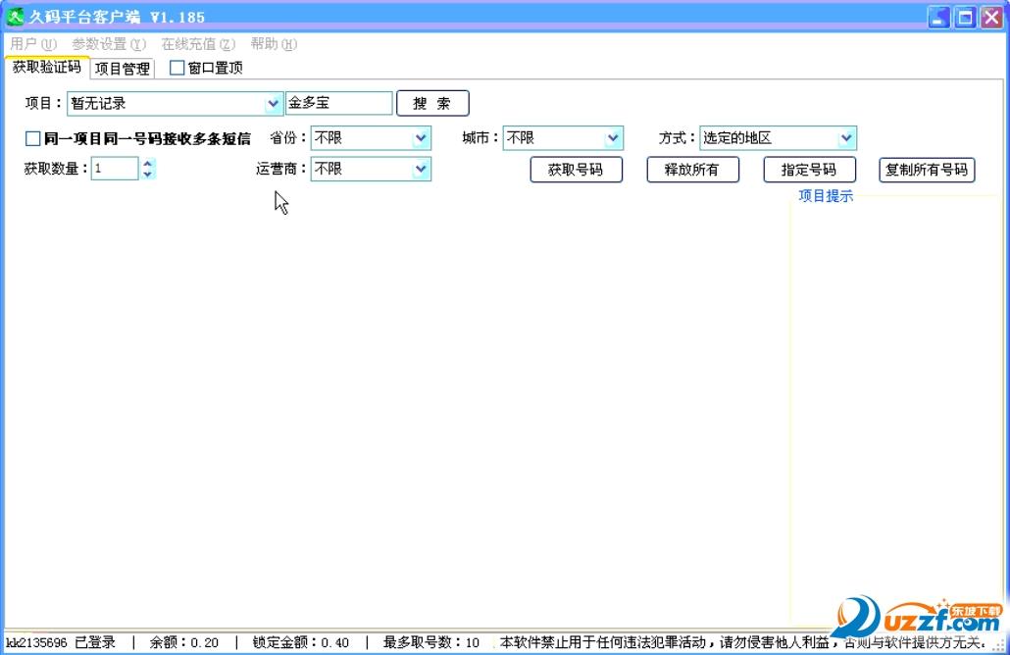The width and height of the screenshot is (1010, 655).
Task: Click the 搜索 button
Action: click(x=431, y=102)
